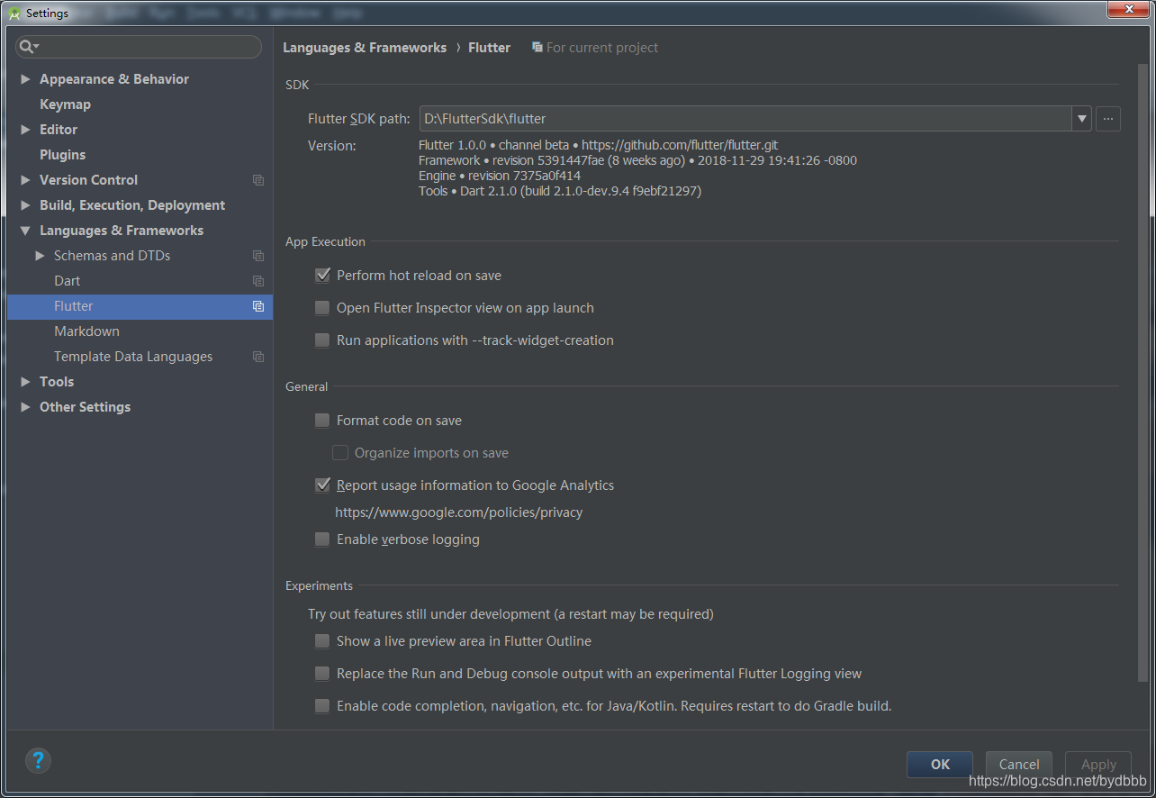Click the project-level icon next to Template Data Languages
This screenshot has height=798, width=1156.
point(258,357)
